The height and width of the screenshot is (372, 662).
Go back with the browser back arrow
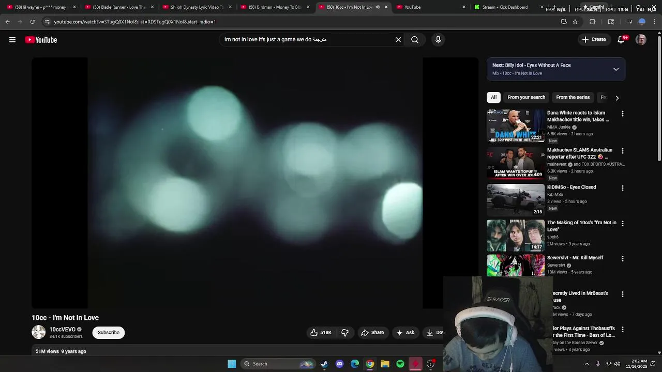coord(8,22)
